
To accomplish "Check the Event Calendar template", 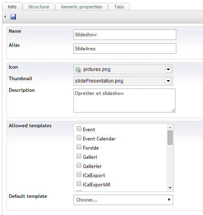I will click(79, 138).
